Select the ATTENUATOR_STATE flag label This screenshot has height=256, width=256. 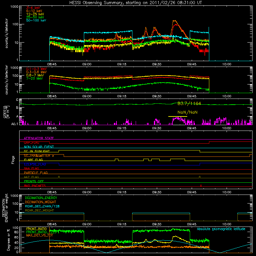tap(39, 138)
